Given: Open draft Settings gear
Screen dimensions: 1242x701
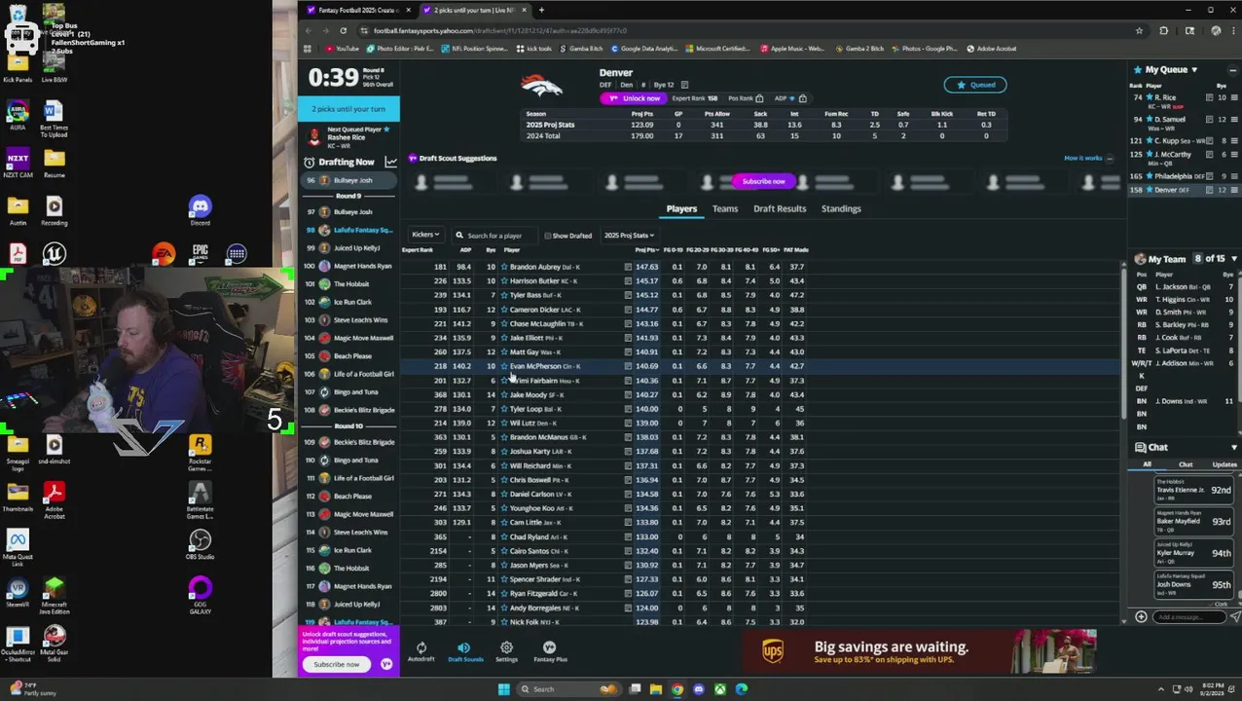Looking at the screenshot, I should pos(506,647).
